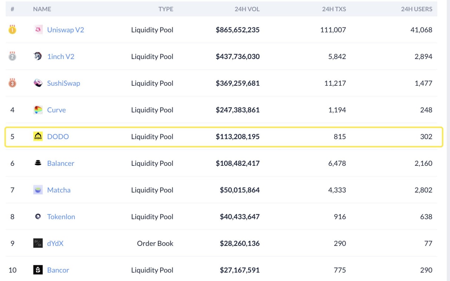Select the $27,167,591 volume value

point(240,270)
